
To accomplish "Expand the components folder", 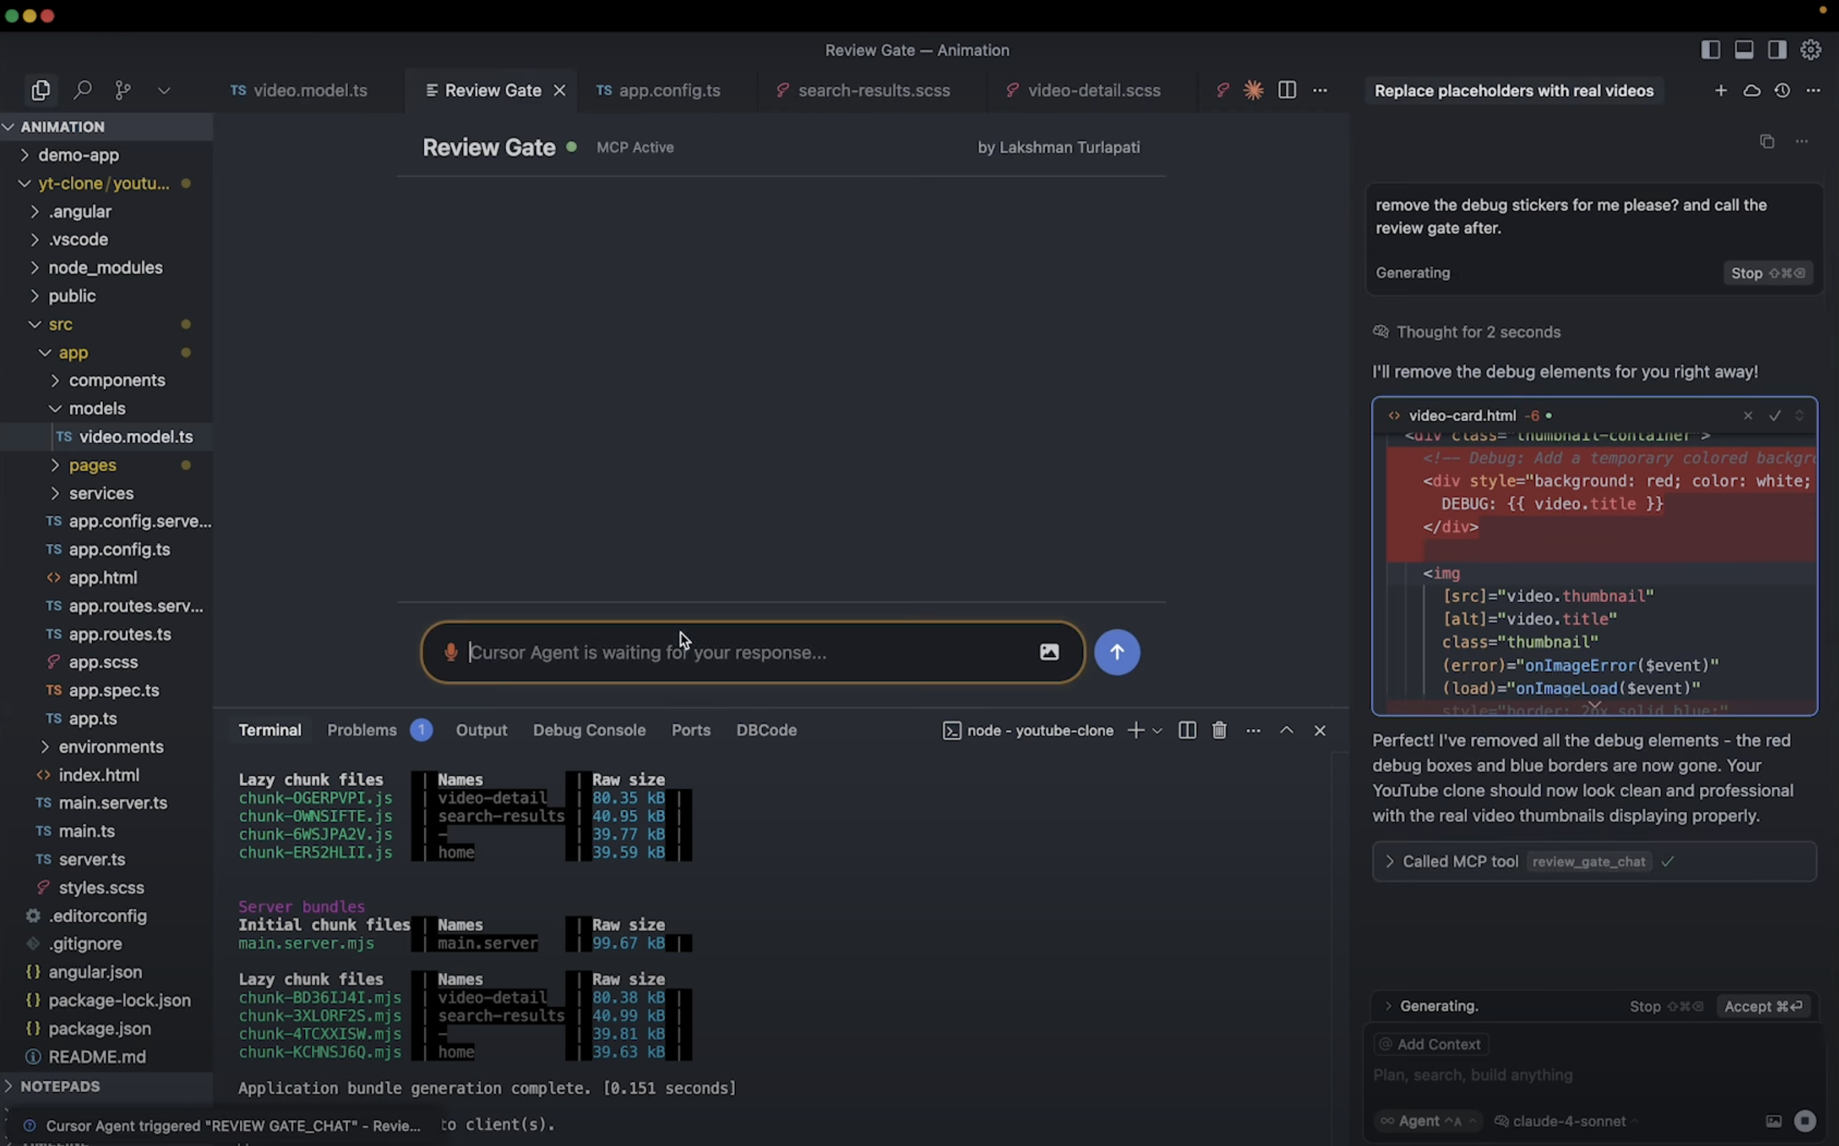I will (x=116, y=381).
